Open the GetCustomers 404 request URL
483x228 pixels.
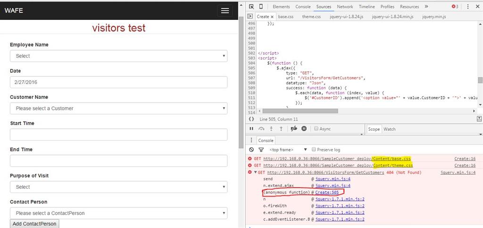[325, 173]
